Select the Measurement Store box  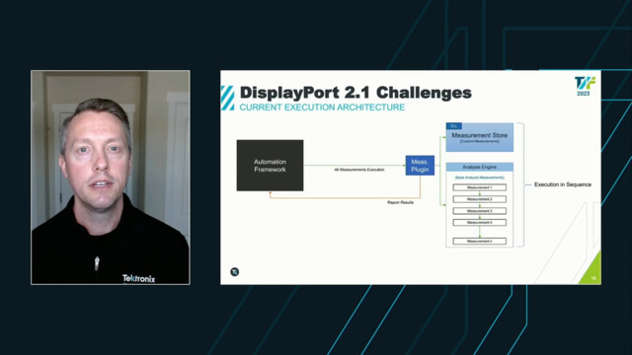(x=480, y=138)
